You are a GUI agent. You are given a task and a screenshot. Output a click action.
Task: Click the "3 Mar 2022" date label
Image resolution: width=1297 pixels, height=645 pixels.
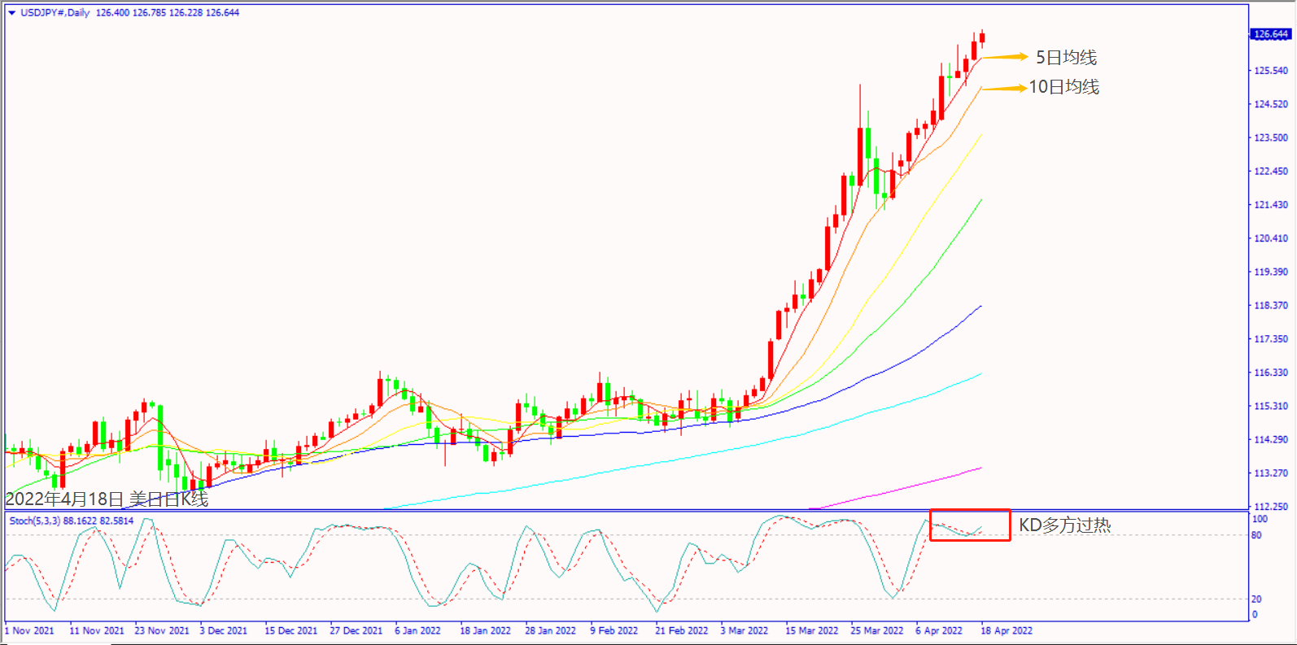[745, 630]
